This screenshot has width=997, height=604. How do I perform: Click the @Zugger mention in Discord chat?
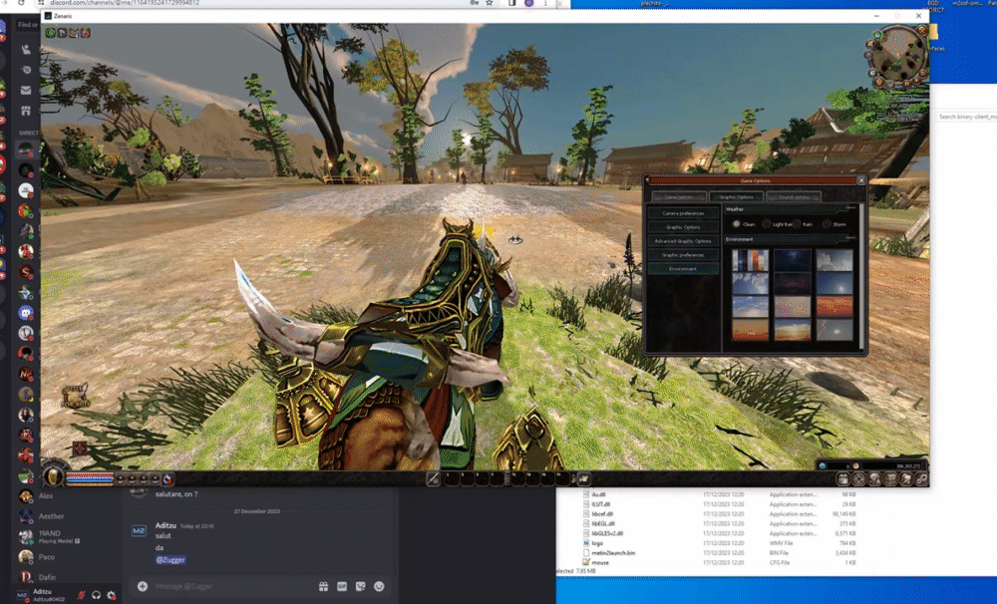coord(170,559)
